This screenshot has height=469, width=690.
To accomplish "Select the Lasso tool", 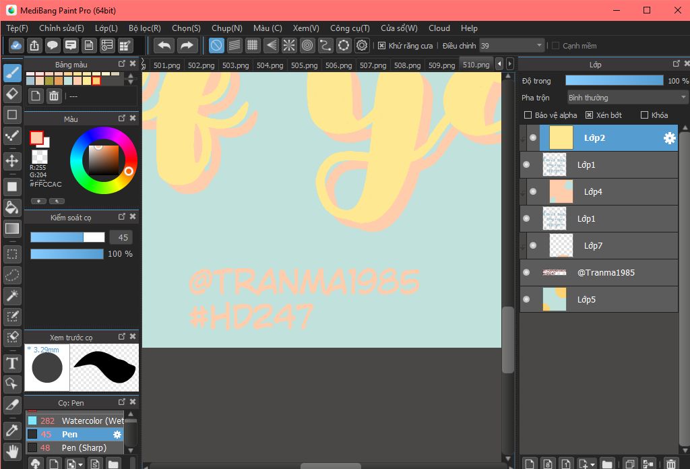I will point(12,275).
